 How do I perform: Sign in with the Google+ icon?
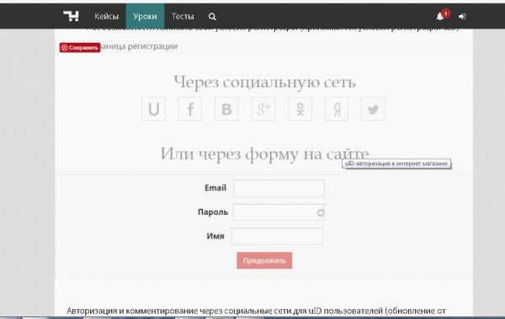(263, 109)
